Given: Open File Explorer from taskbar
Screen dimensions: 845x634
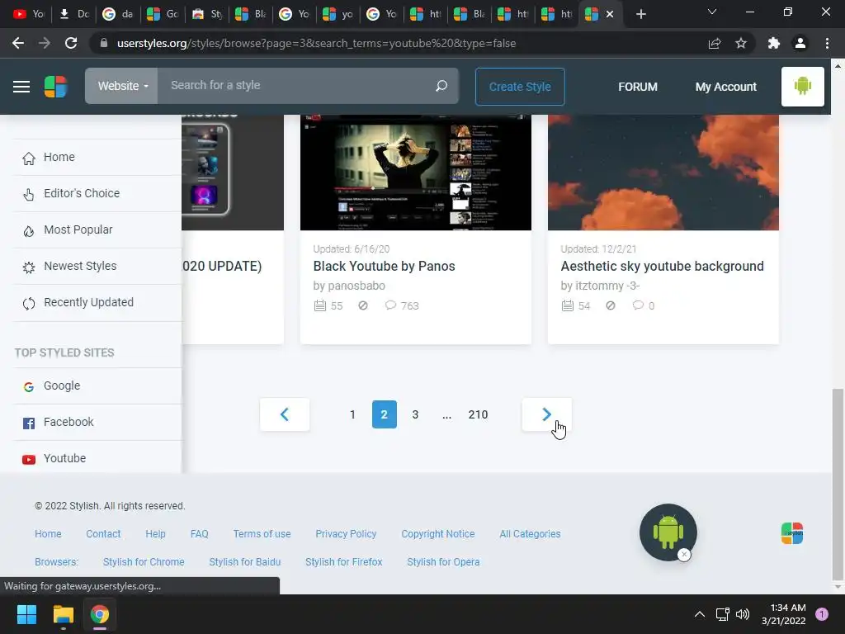Looking at the screenshot, I should click(x=63, y=614).
